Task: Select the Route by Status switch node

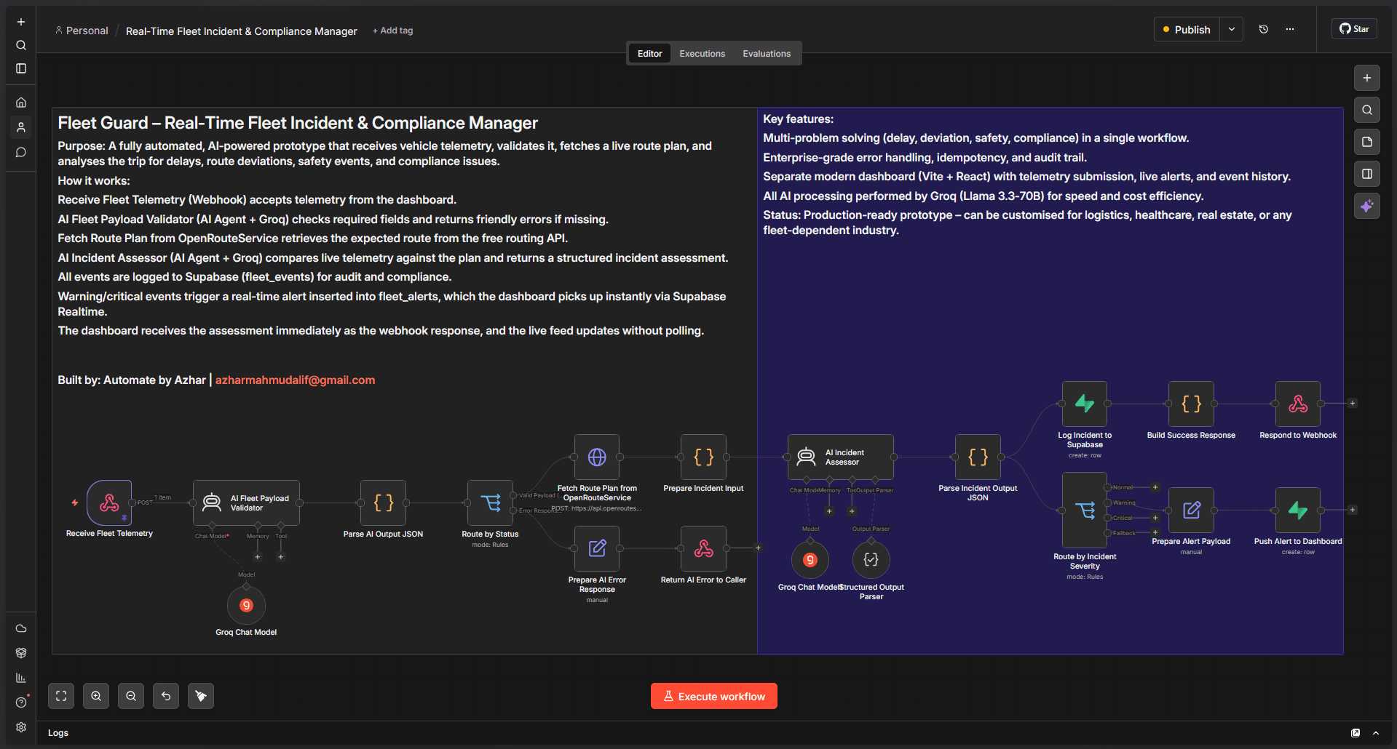Action: tap(490, 502)
